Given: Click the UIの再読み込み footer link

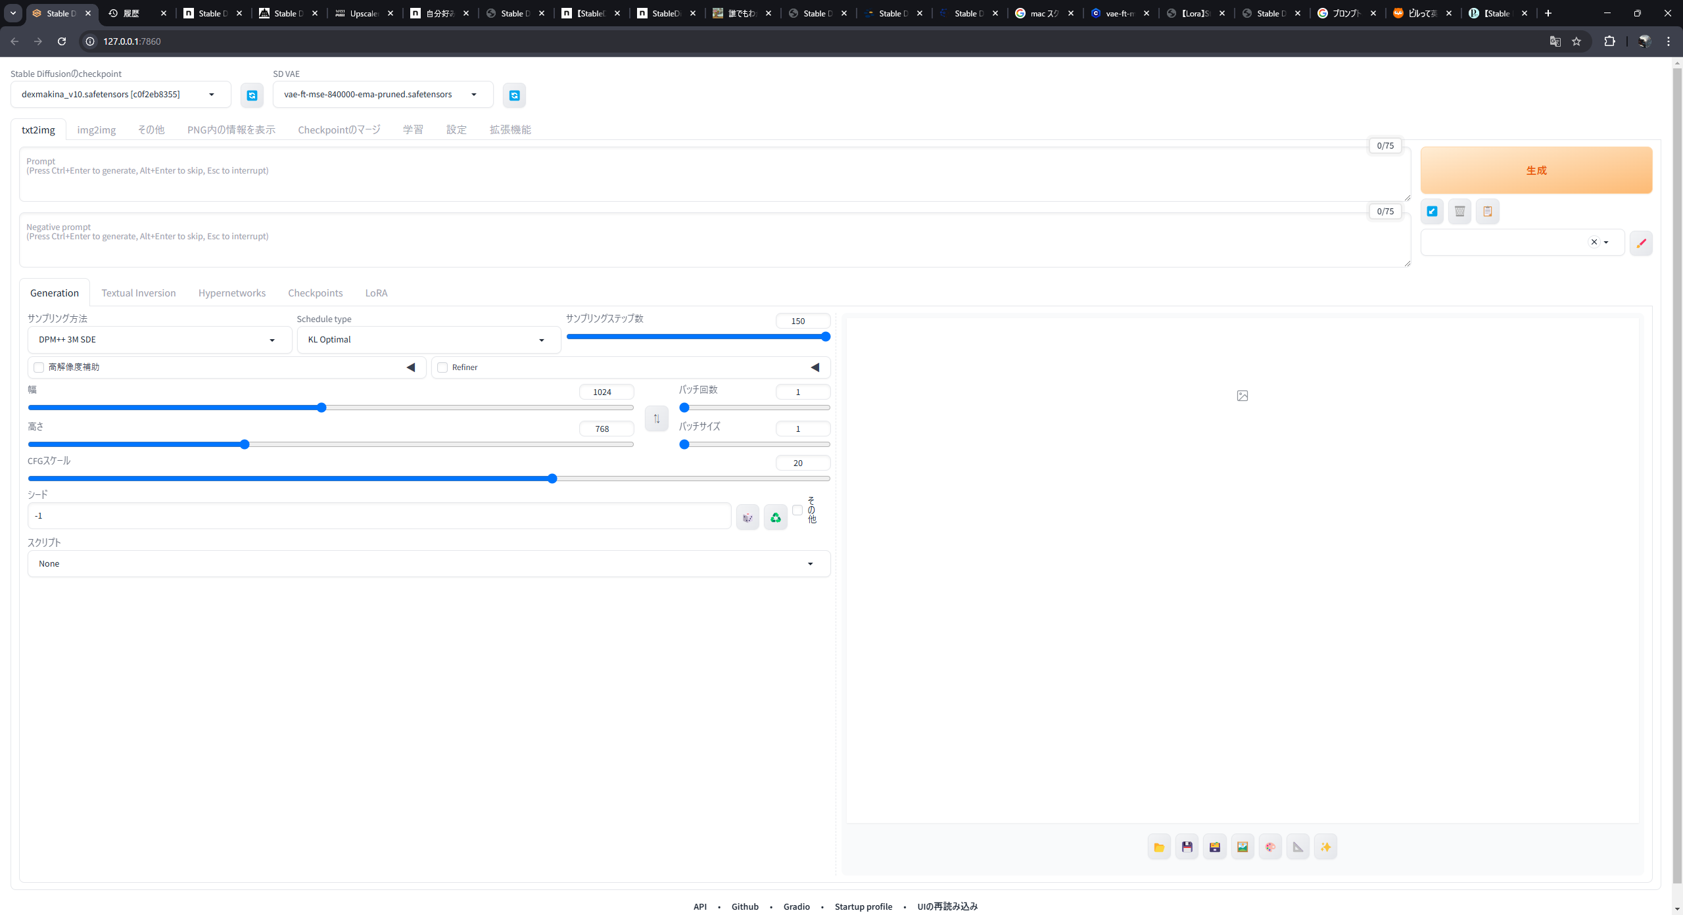Looking at the screenshot, I should pyautogui.click(x=947, y=906).
